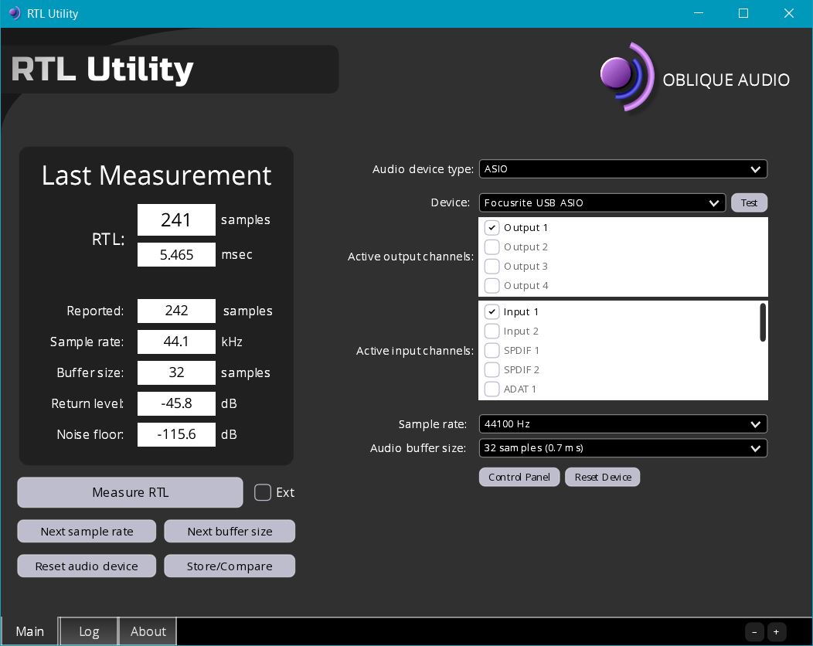Open the About tab
813x646 pixels.
(x=148, y=631)
